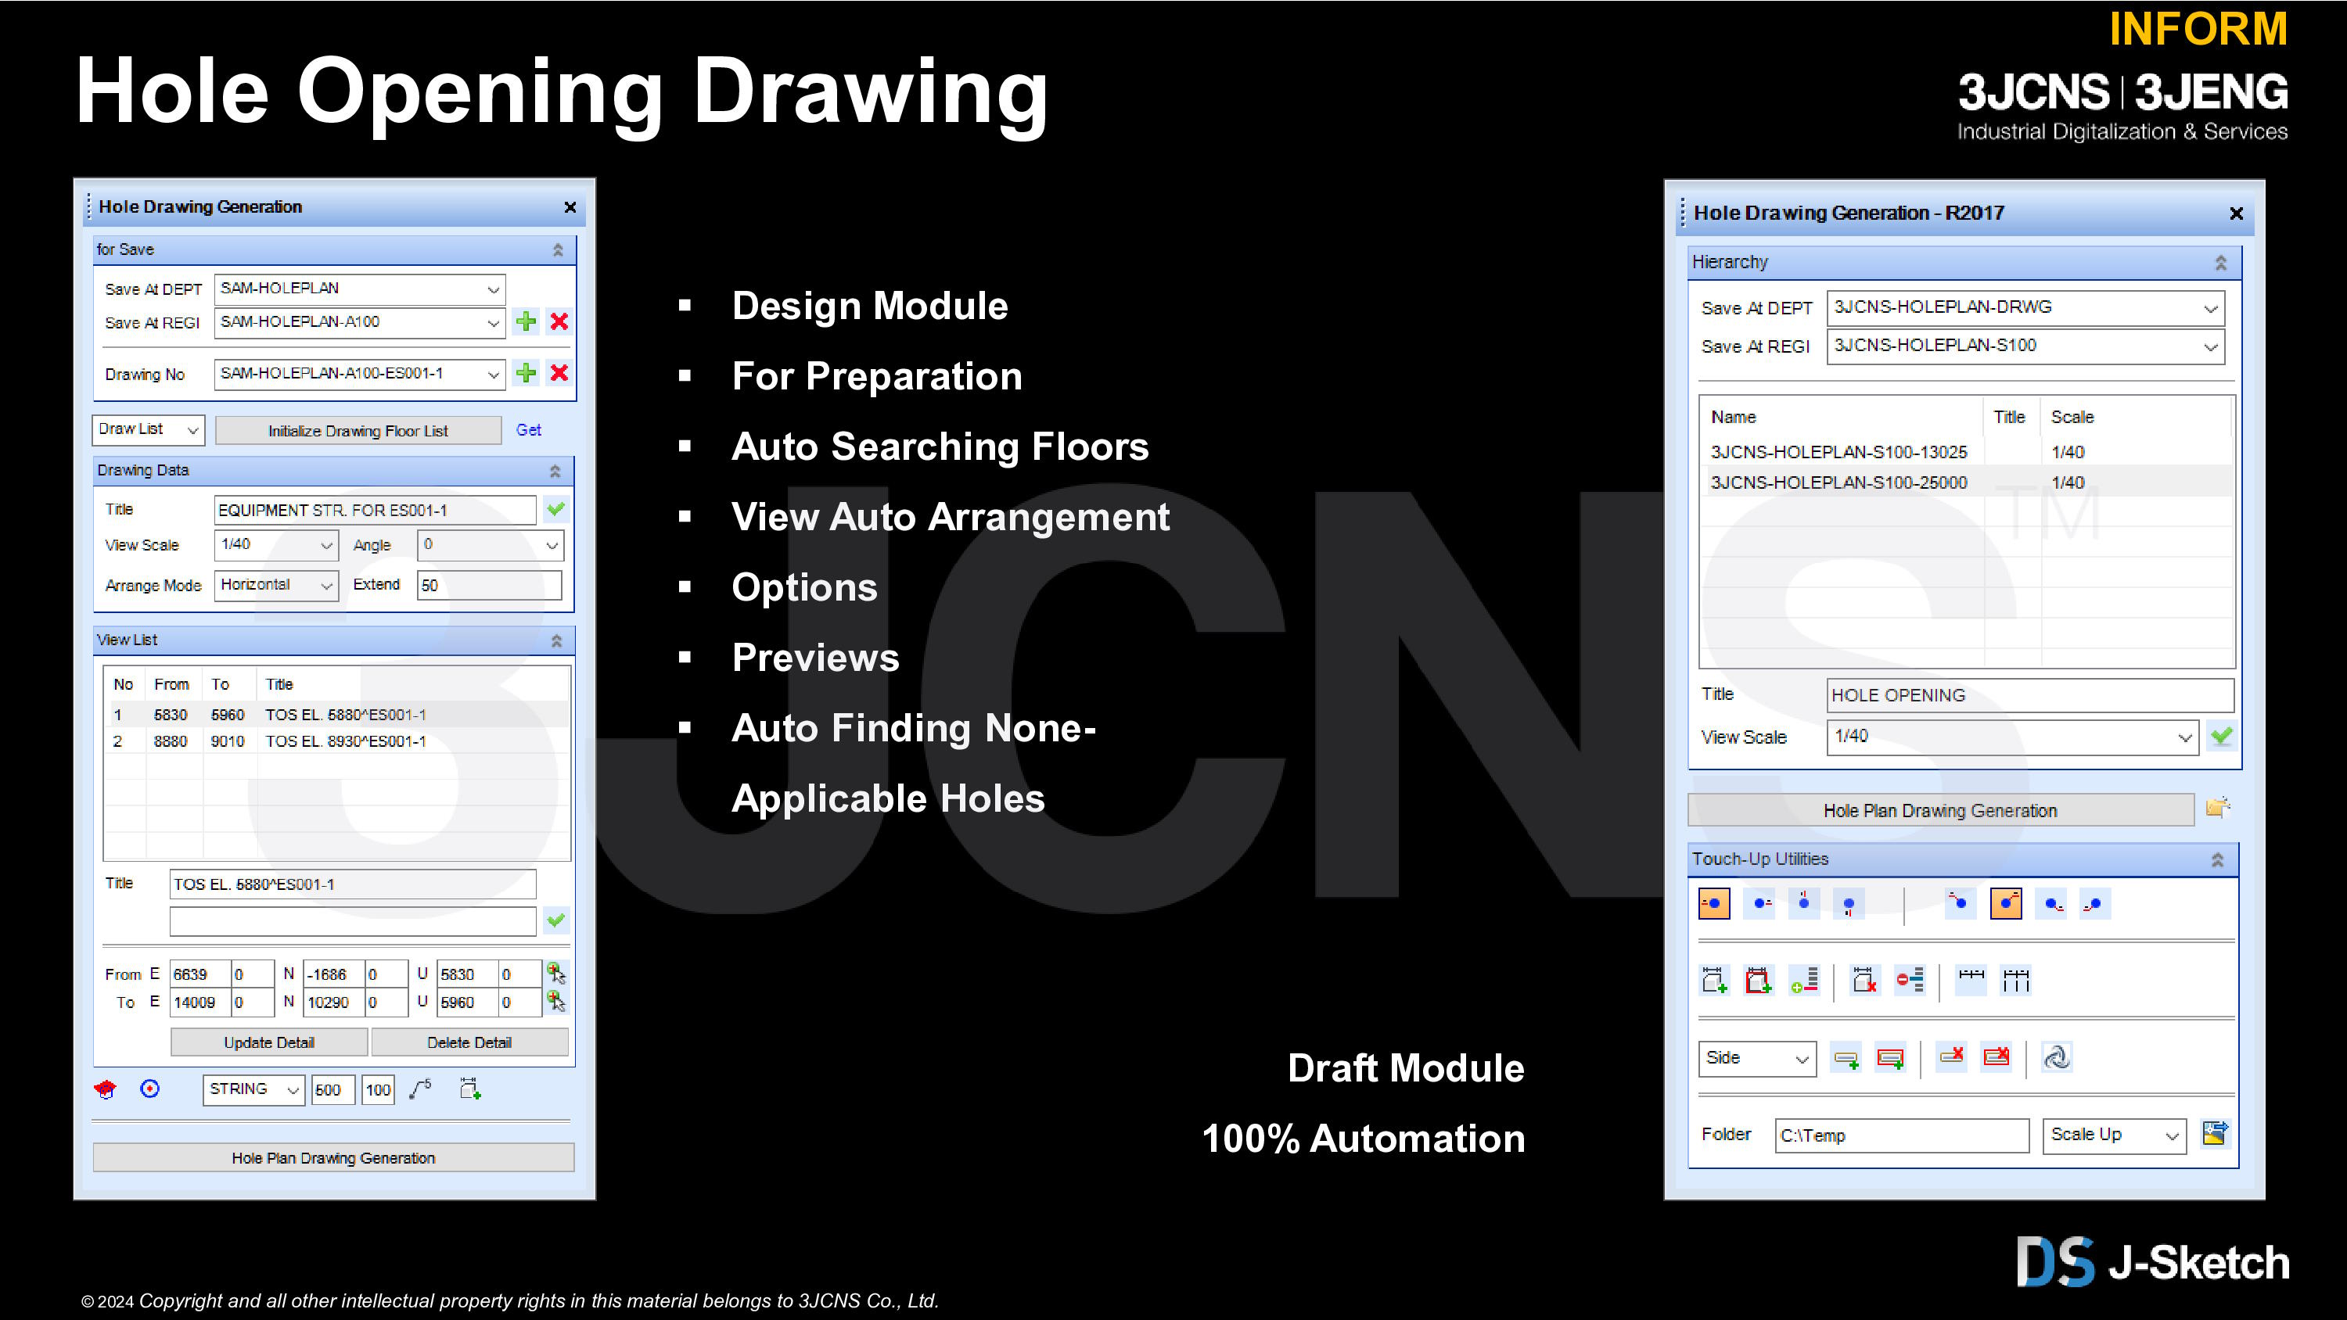Viewport: 2347px width, 1320px height.
Task: Delete REGI with red X beside SAM-HOLEPLAN-A100
Action: 559,321
